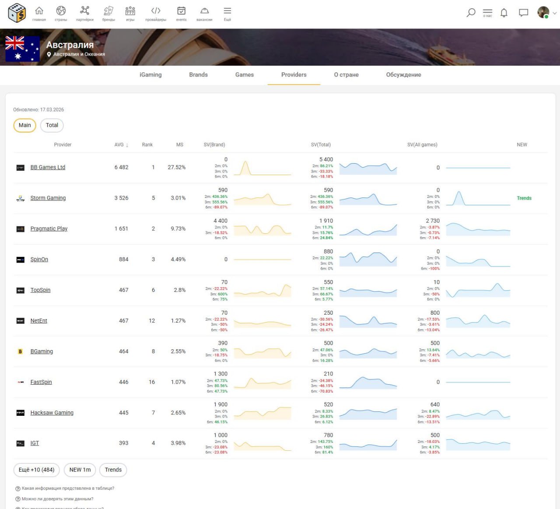The image size is (560, 509).
Task: Expand list with Ещё +10 button
Action: [x=37, y=470]
